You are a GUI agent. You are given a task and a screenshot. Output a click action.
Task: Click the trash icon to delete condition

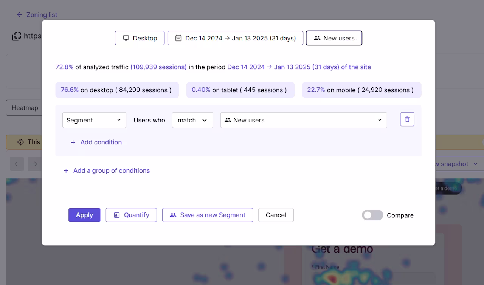click(x=407, y=119)
